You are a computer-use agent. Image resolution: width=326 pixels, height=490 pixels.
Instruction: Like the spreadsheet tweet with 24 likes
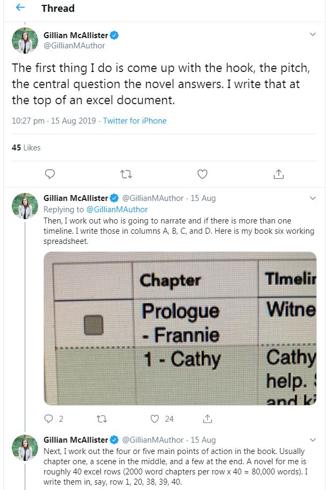tap(156, 419)
